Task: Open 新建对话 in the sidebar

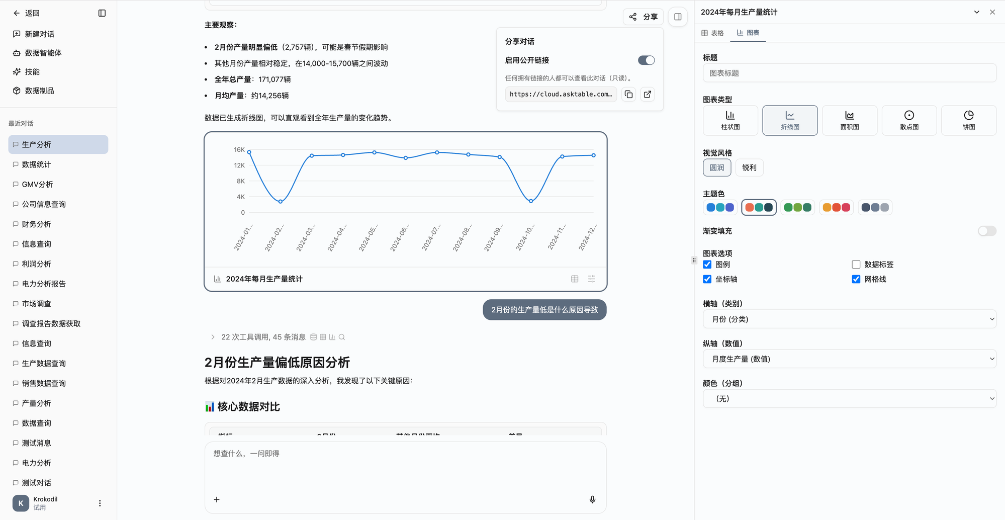Action: point(35,34)
